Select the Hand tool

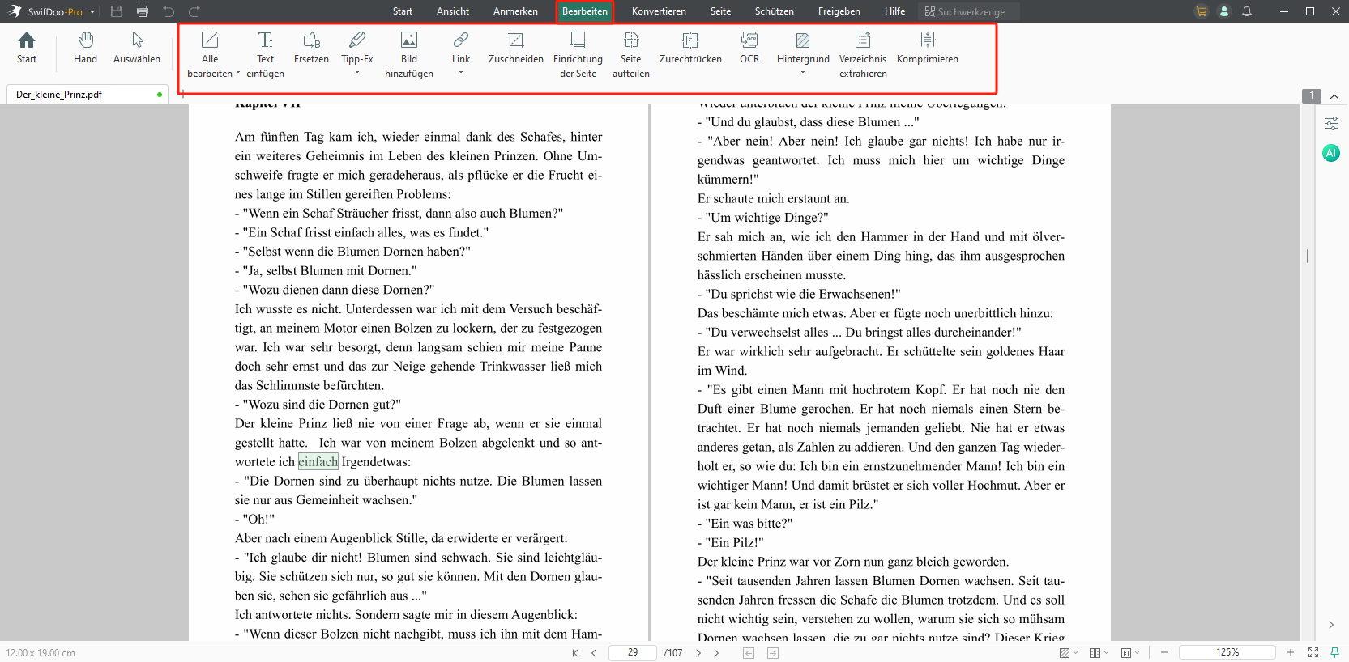(x=85, y=48)
